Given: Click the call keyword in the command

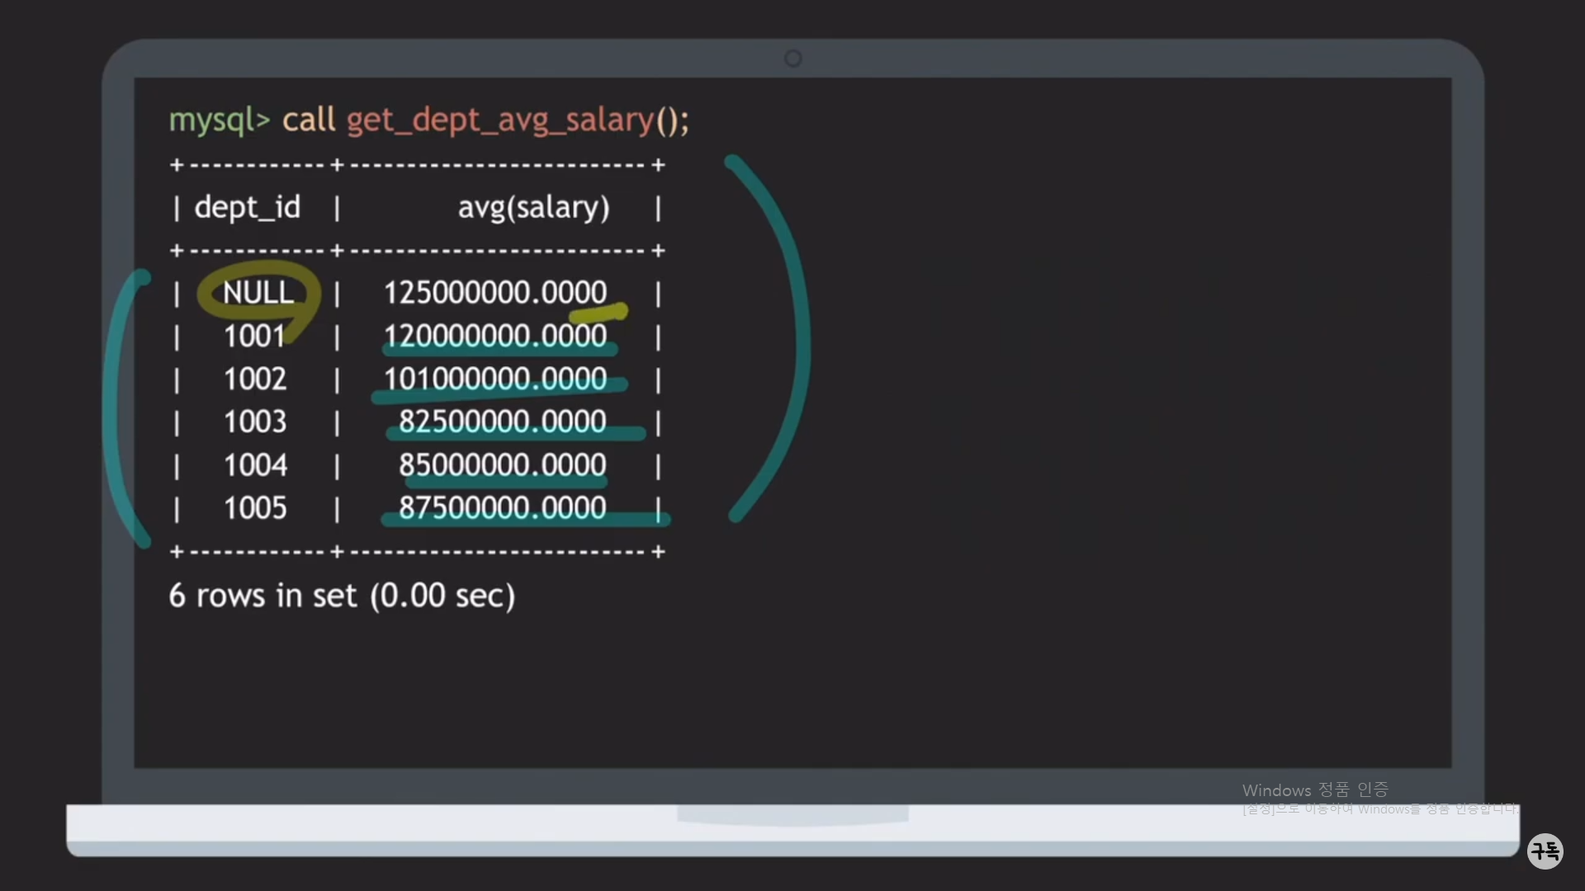Looking at the screenshot, I should click(x=309, y=120).
